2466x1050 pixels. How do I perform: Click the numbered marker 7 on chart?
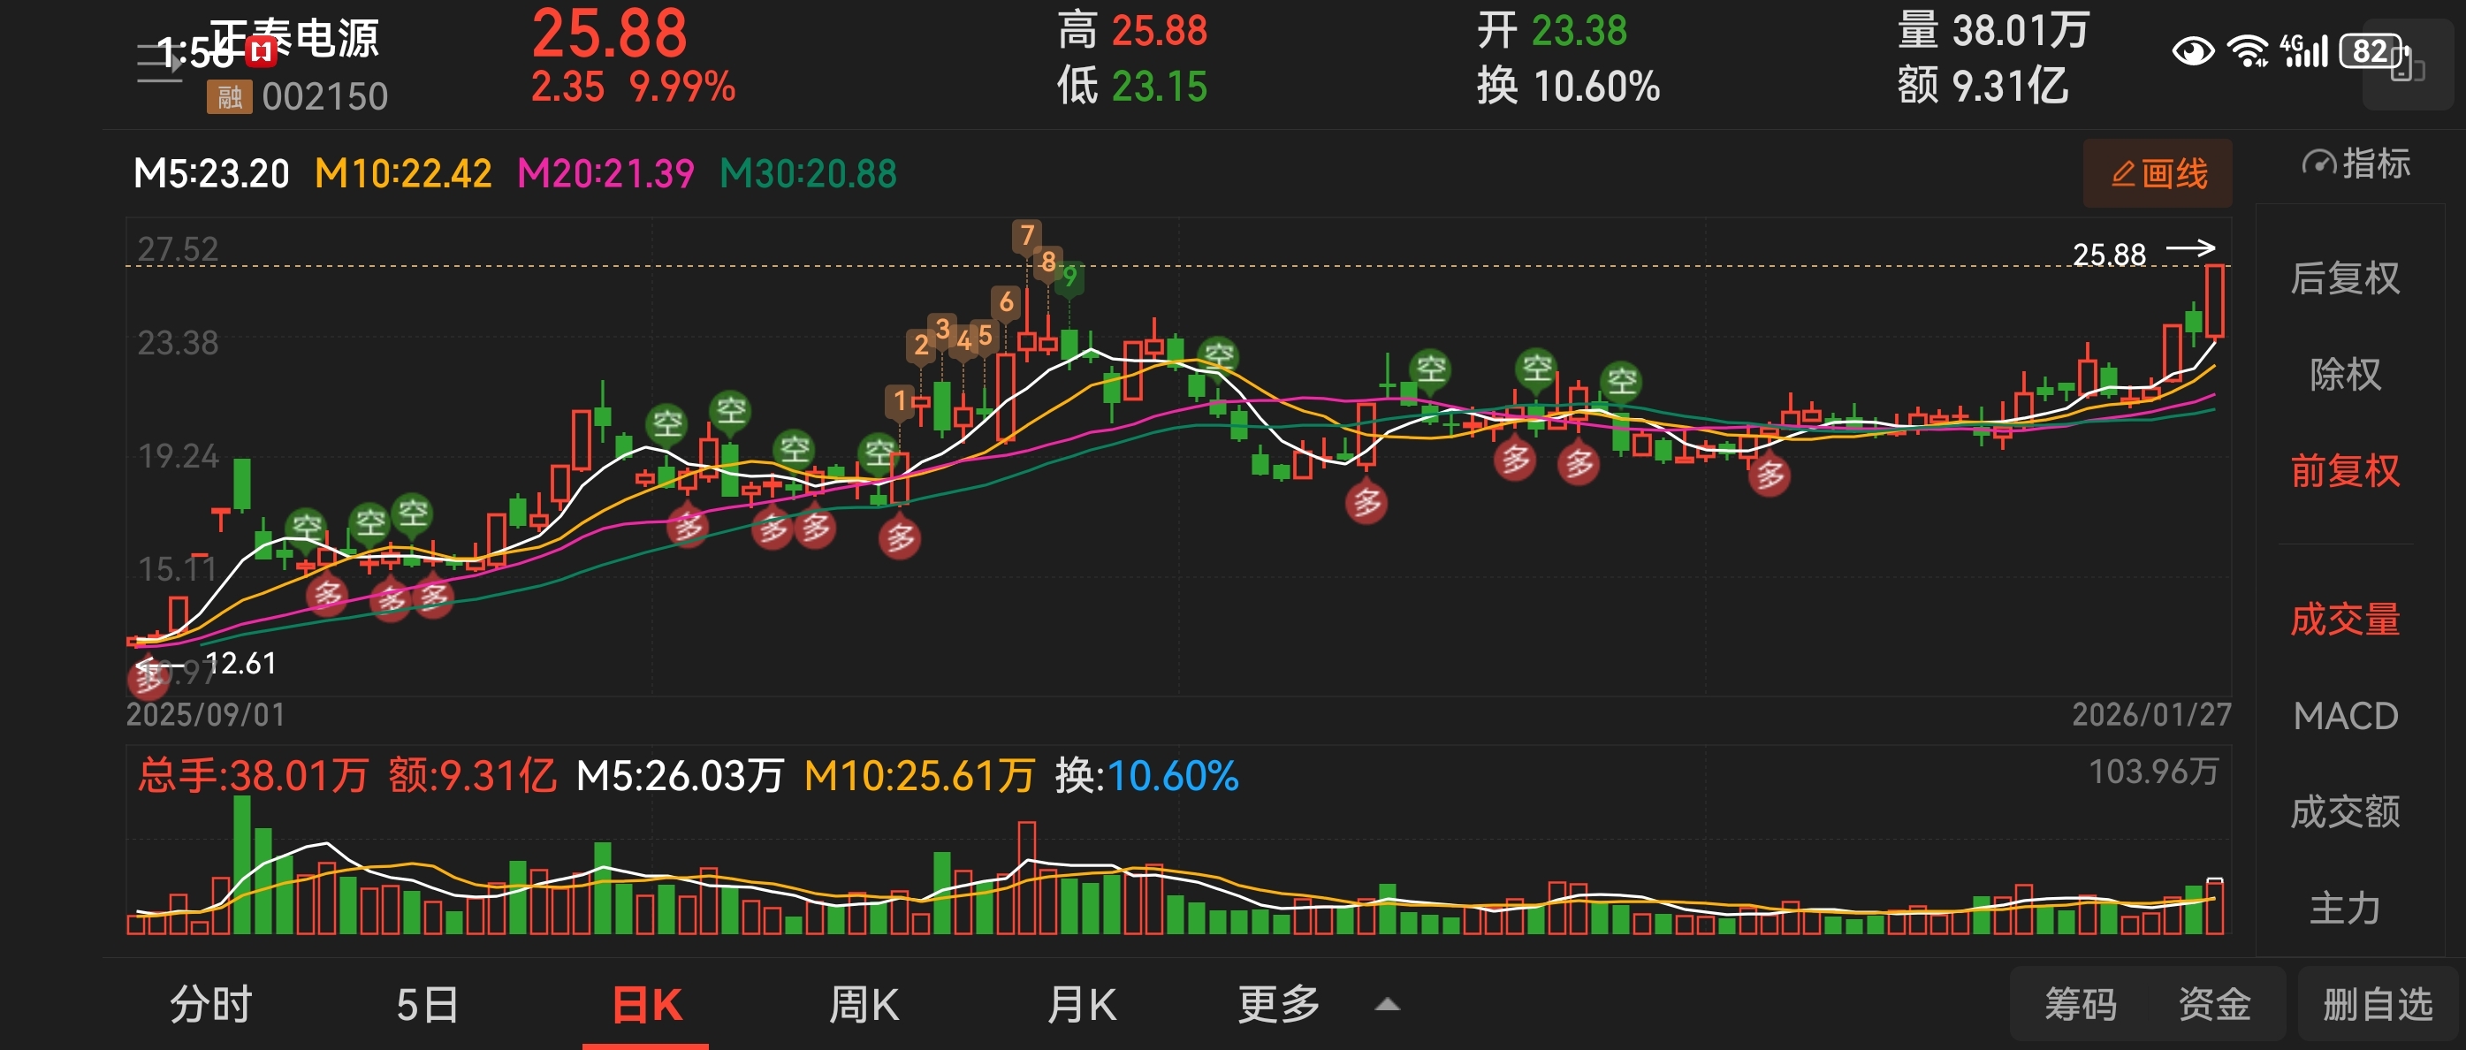1026,235
